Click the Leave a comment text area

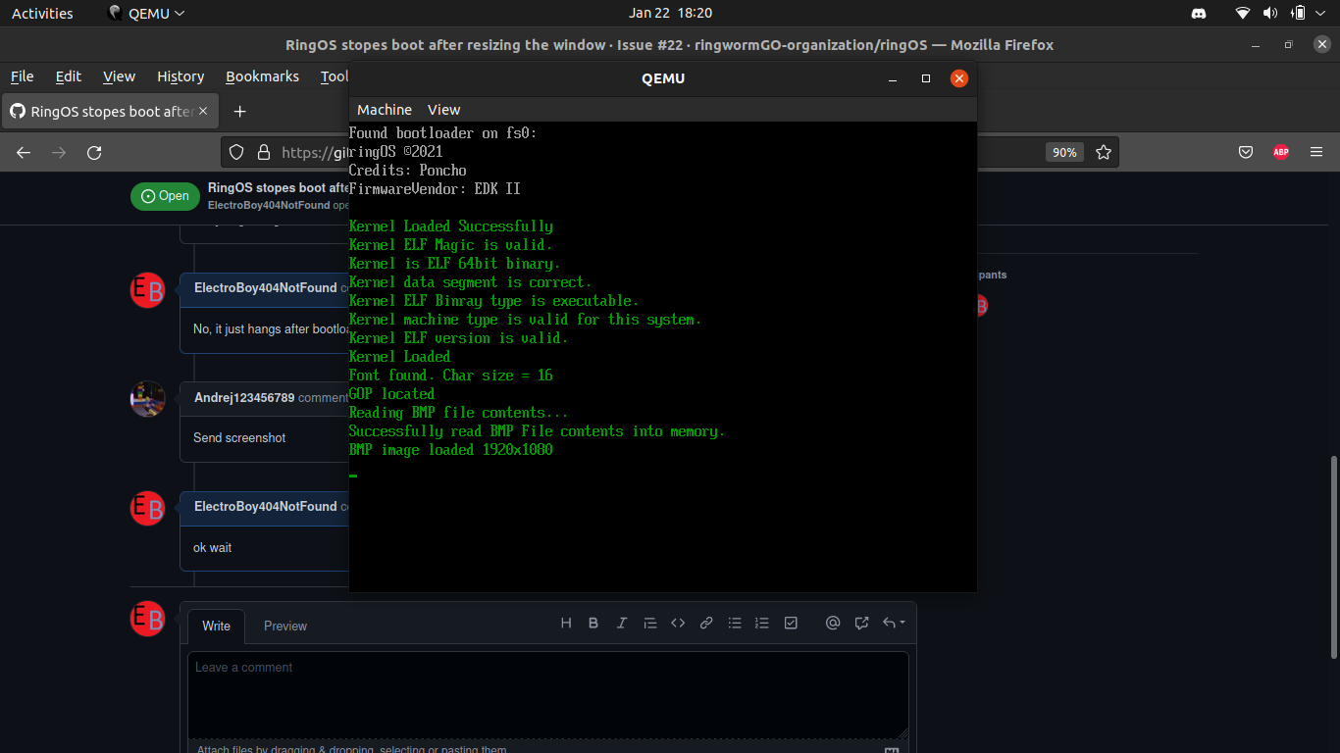[548, 695]
